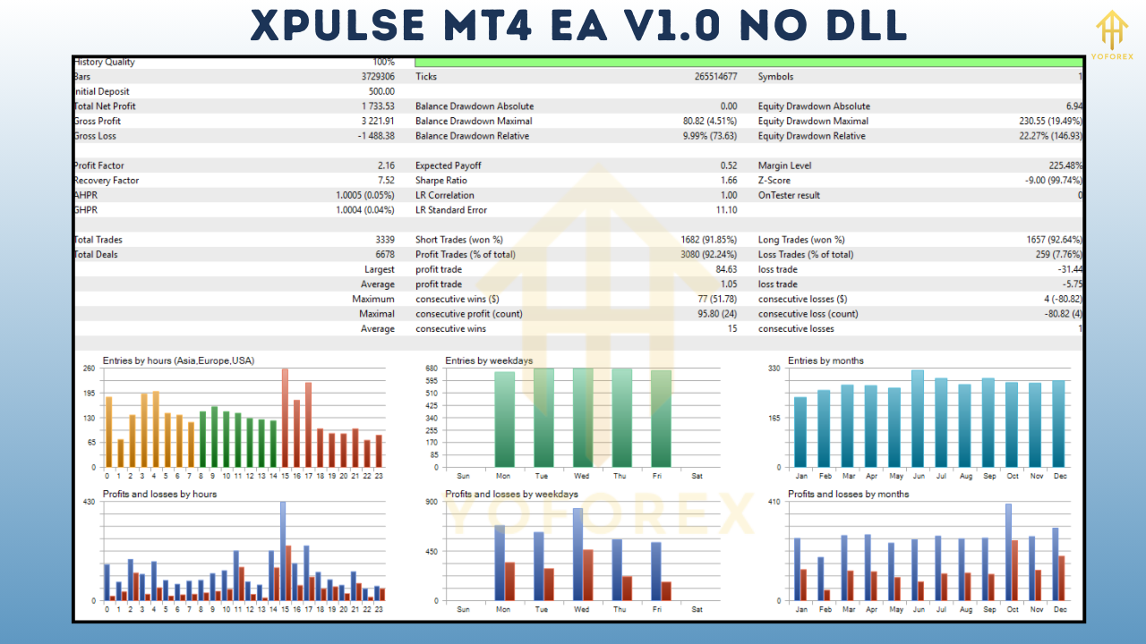This screenshot has width=1146, height=644.
Task: Select the Bars value 3729306
Action: coord(378,77)
